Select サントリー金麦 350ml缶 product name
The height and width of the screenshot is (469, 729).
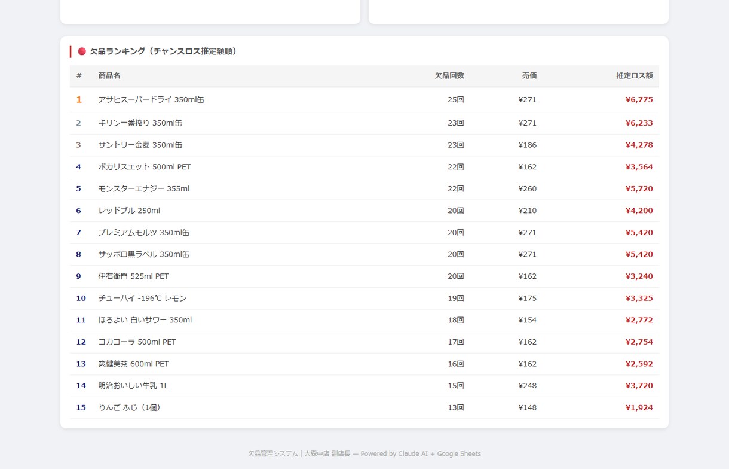(140, 145)
